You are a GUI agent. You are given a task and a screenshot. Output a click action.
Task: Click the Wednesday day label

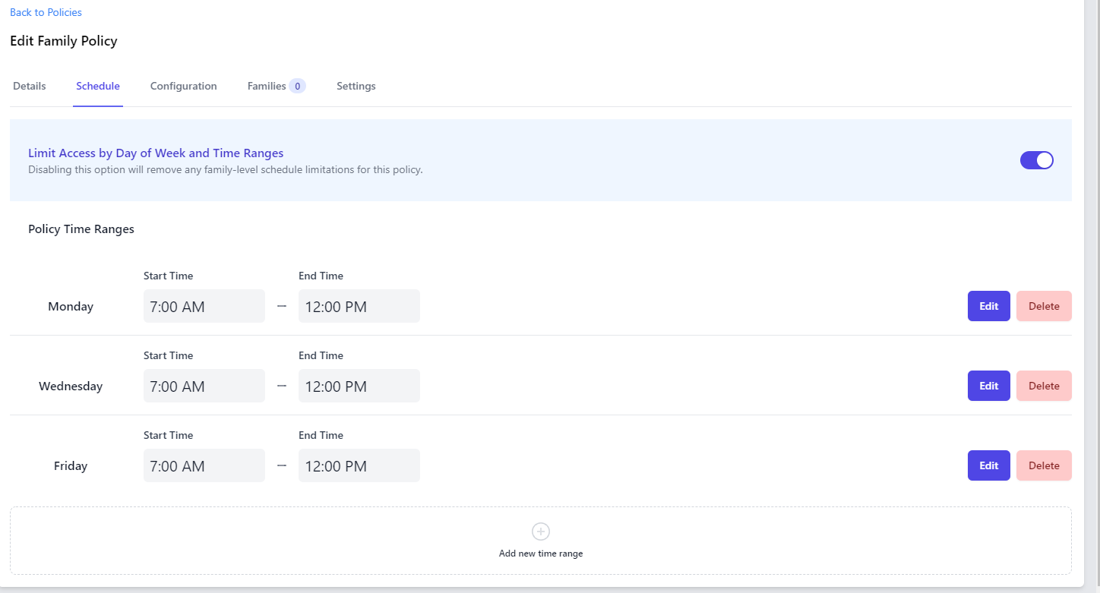pyautogui.click(x=71, y=386)
